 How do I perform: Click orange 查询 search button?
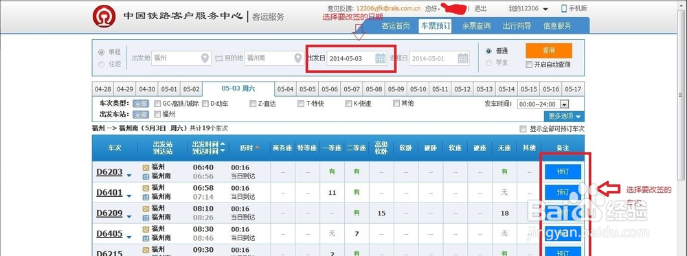(x=548, y=51)
